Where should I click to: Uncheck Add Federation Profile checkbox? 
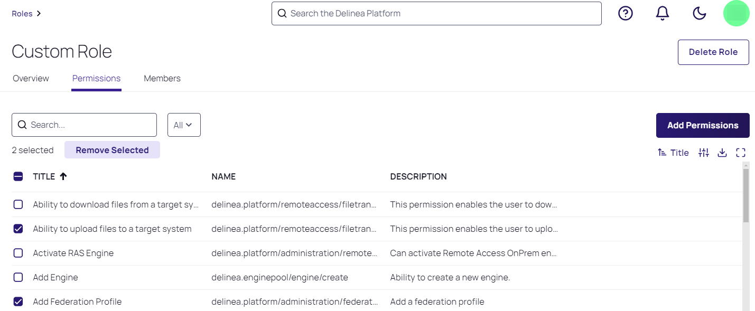pos(18,301)
